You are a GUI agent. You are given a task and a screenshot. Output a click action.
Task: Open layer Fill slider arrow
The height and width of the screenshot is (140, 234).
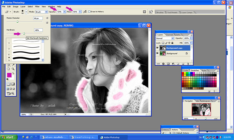pyautogui.click(x=191, y=43)
